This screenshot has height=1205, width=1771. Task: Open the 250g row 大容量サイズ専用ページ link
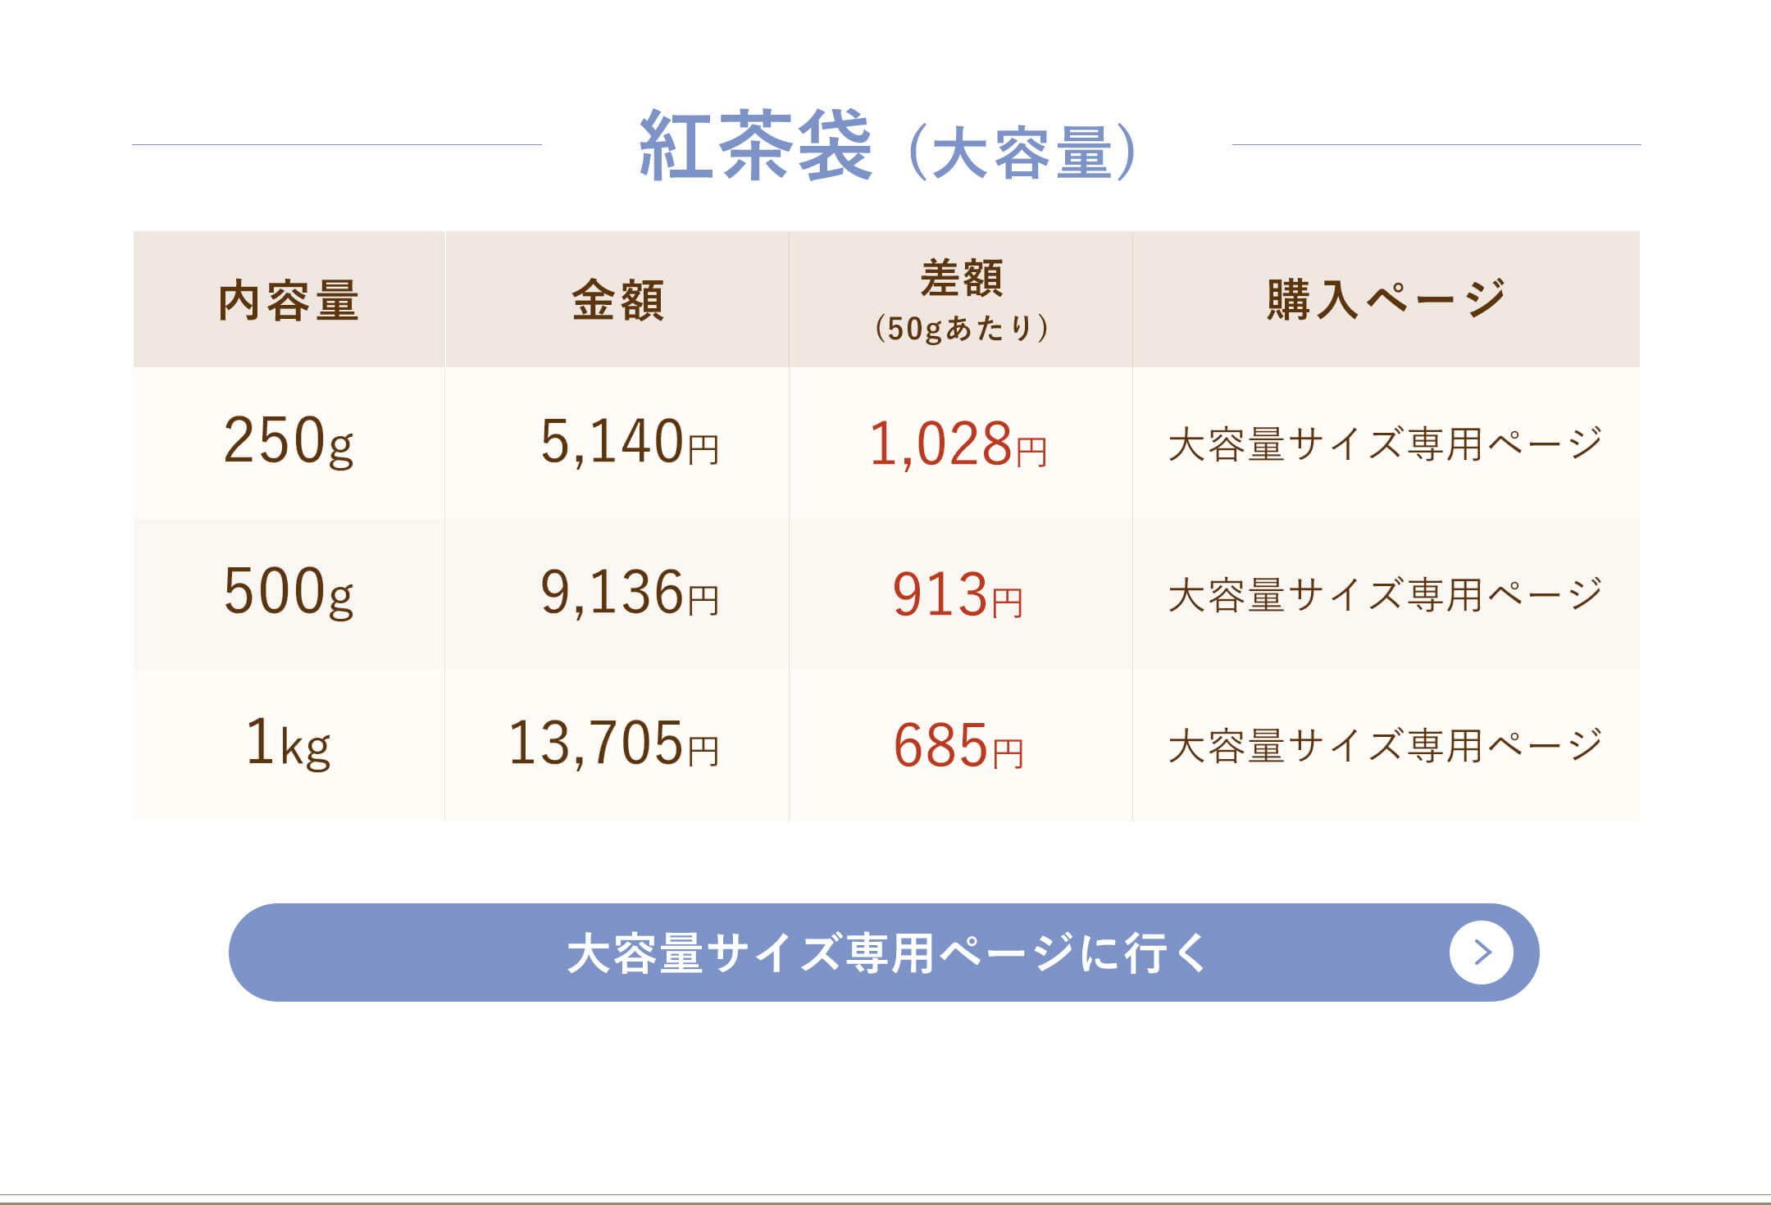pos(1385,443)
